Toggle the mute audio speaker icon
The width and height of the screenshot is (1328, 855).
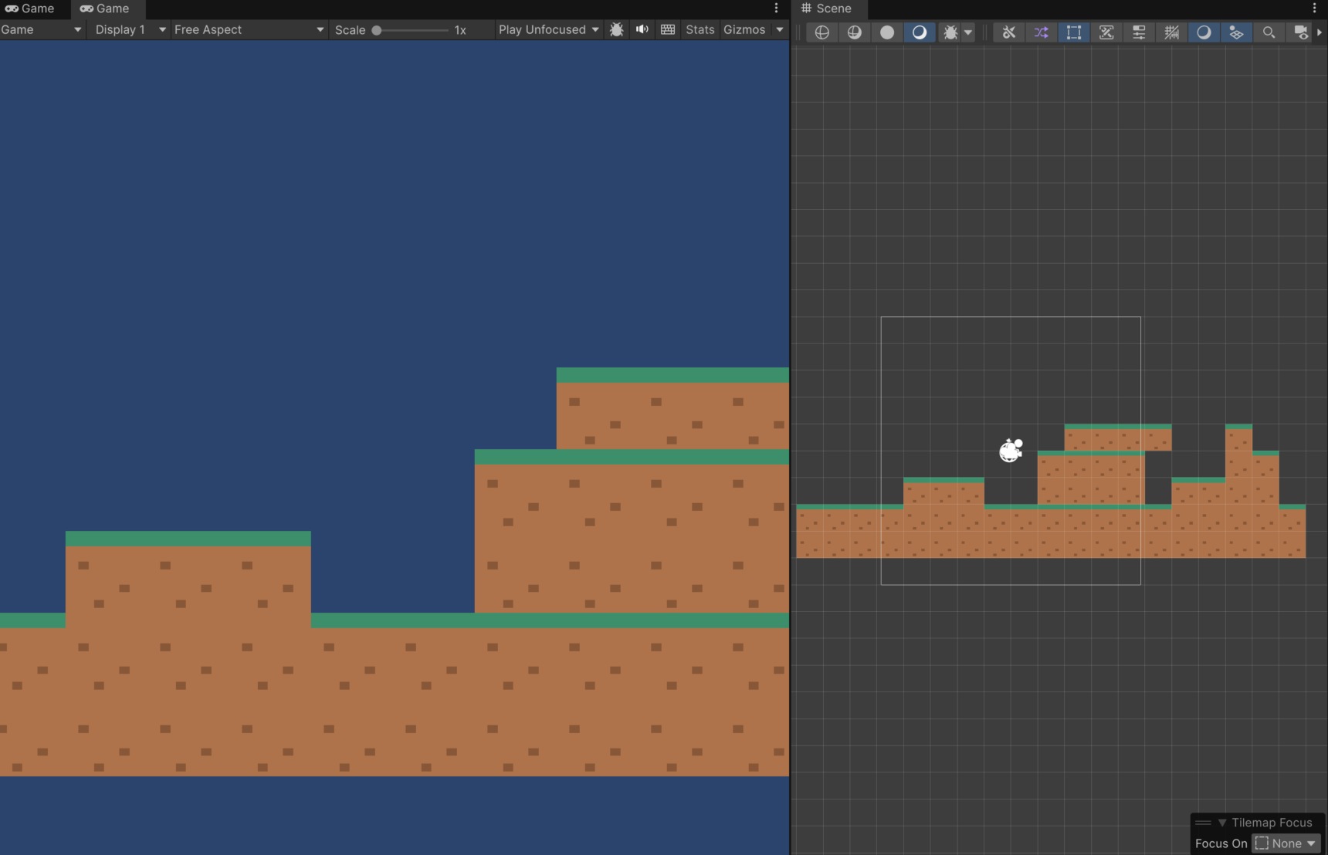coord(642,29)
